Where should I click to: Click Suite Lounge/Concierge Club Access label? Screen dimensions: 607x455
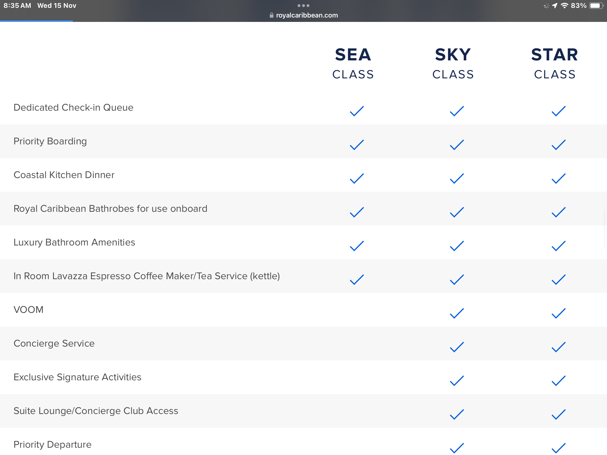click(x=96, y=411)
